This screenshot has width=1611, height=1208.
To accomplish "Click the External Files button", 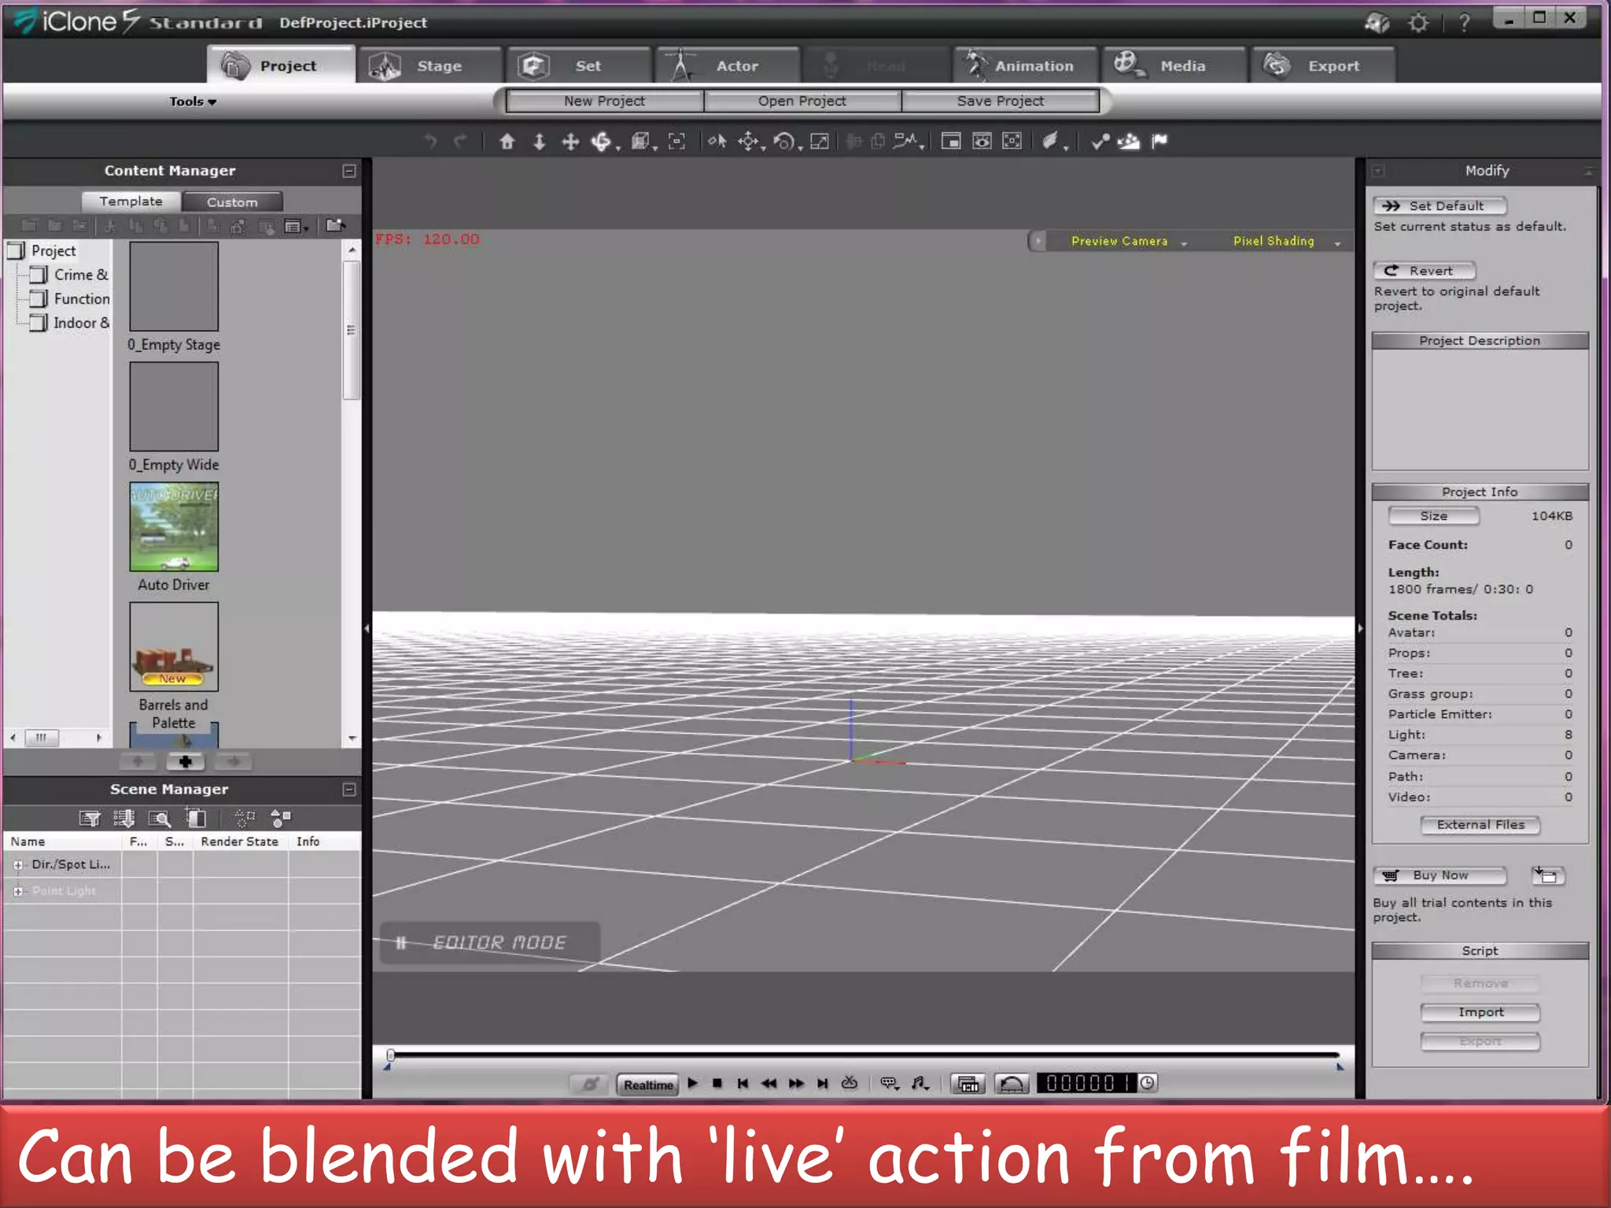I will pos(1480,825).
